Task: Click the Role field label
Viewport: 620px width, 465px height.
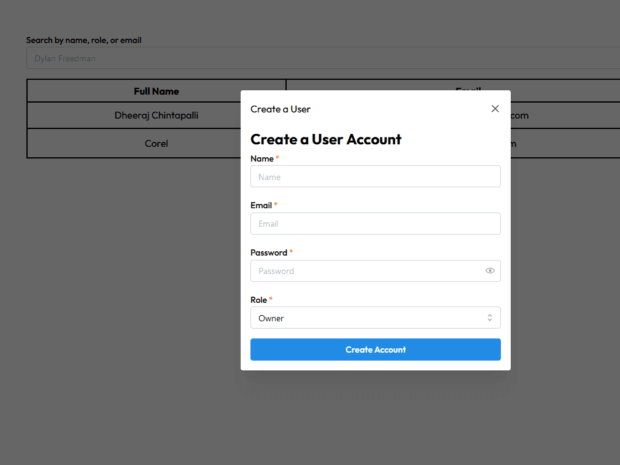Action: coord(258,300)
